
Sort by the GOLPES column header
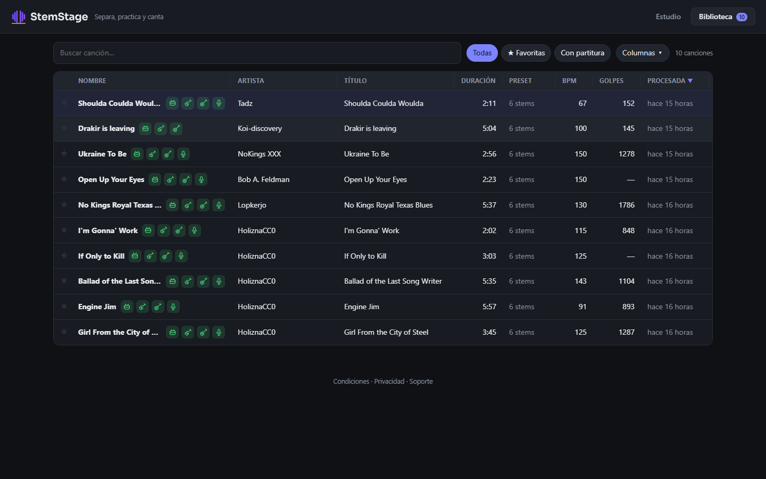pyautogui.click(x=611, y=81)
